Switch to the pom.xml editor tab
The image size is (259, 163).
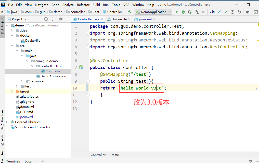coord(145,19)
